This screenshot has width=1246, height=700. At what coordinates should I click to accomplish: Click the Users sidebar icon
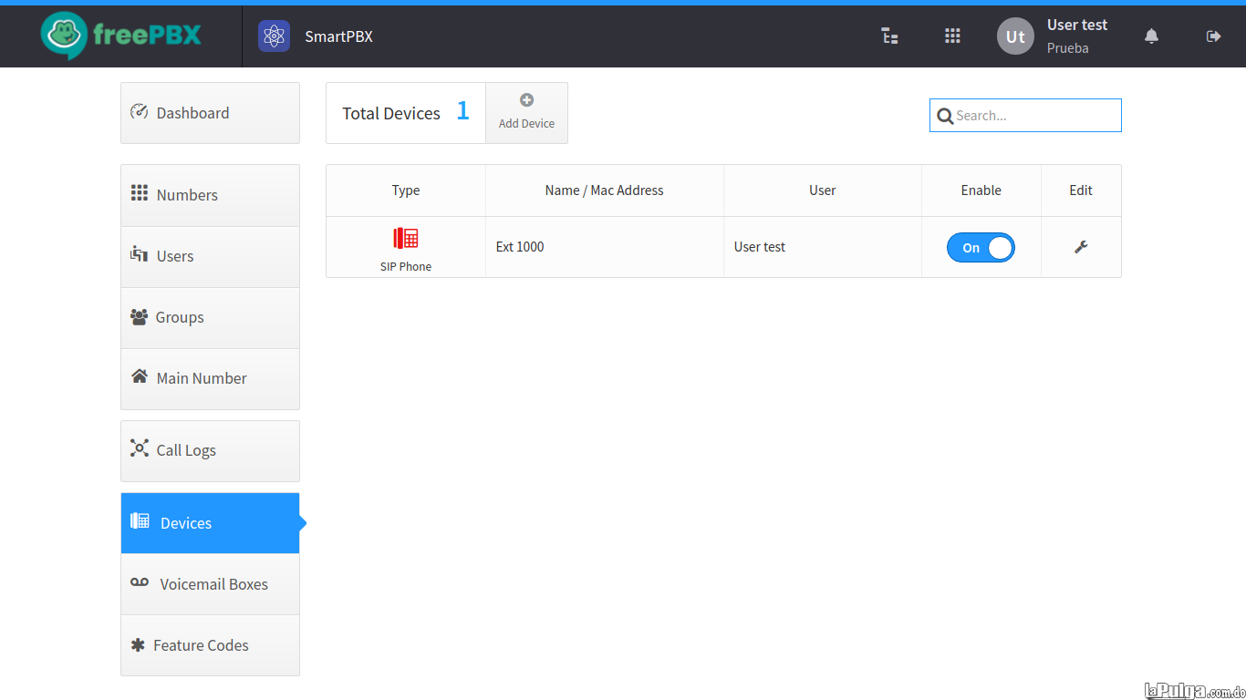coord(139,254)
